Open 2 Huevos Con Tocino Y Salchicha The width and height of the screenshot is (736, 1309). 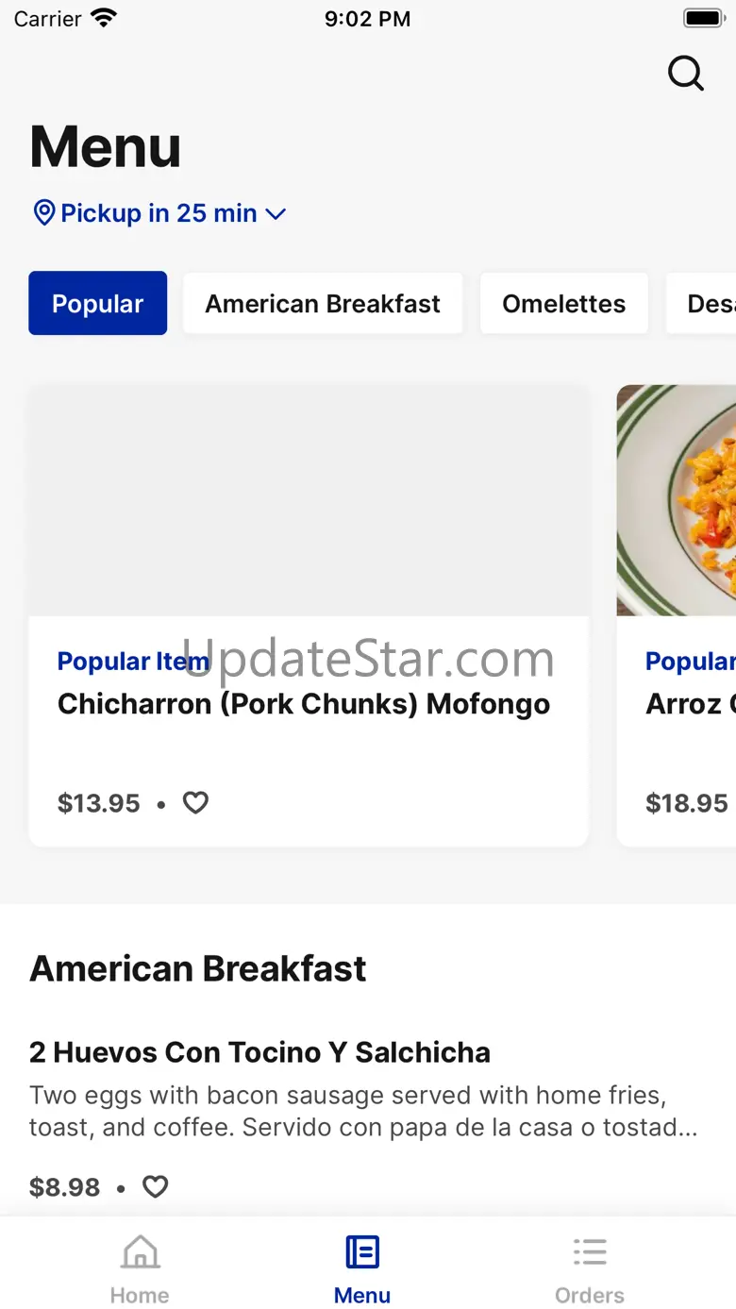click(x=259, y=1052)
